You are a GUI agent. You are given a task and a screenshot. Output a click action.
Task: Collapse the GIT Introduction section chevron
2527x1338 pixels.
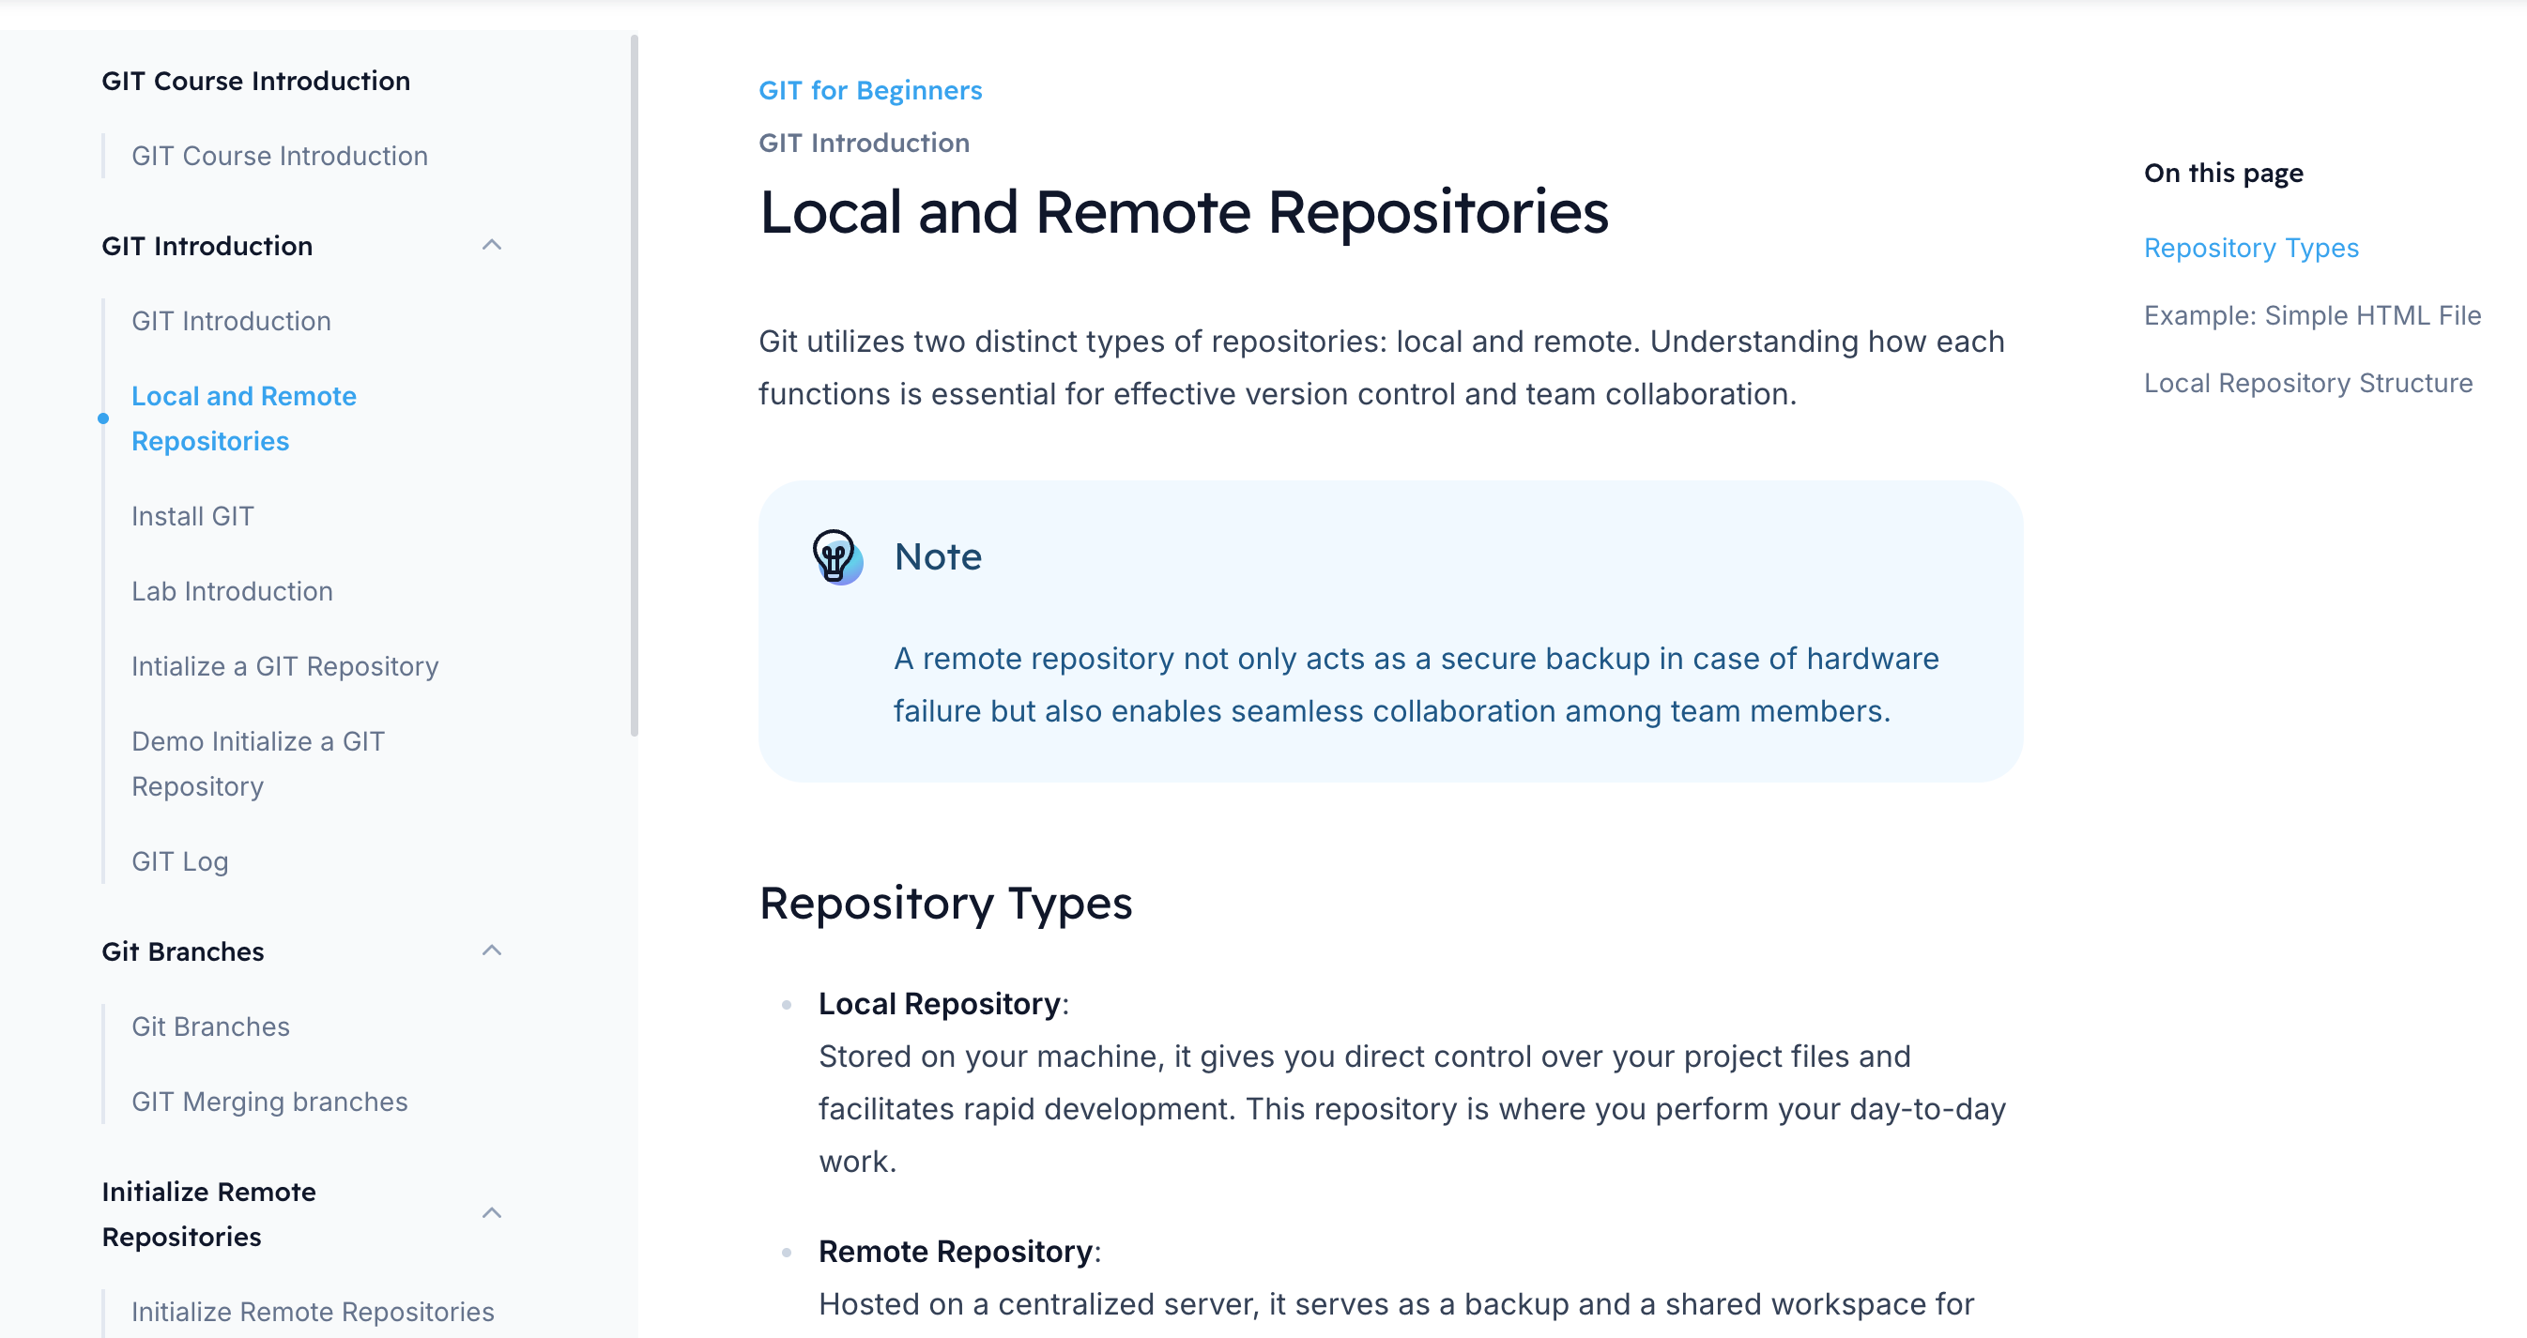pos(492,245)
